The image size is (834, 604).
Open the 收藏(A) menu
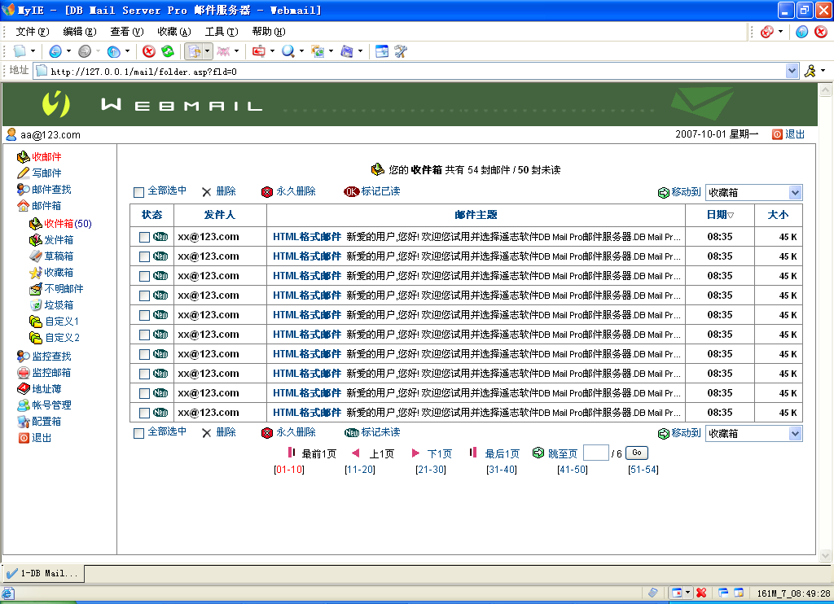point(173,32)
